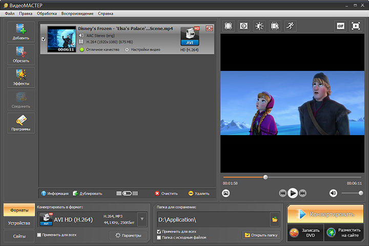Screen dimensions: 369x246
Task: Open the Файл menu
Action: 10,14
